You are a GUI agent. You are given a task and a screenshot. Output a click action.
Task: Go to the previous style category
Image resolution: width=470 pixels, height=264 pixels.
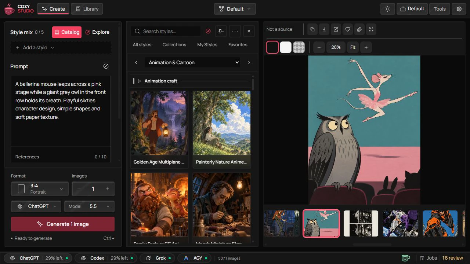(x=136, y=62)
